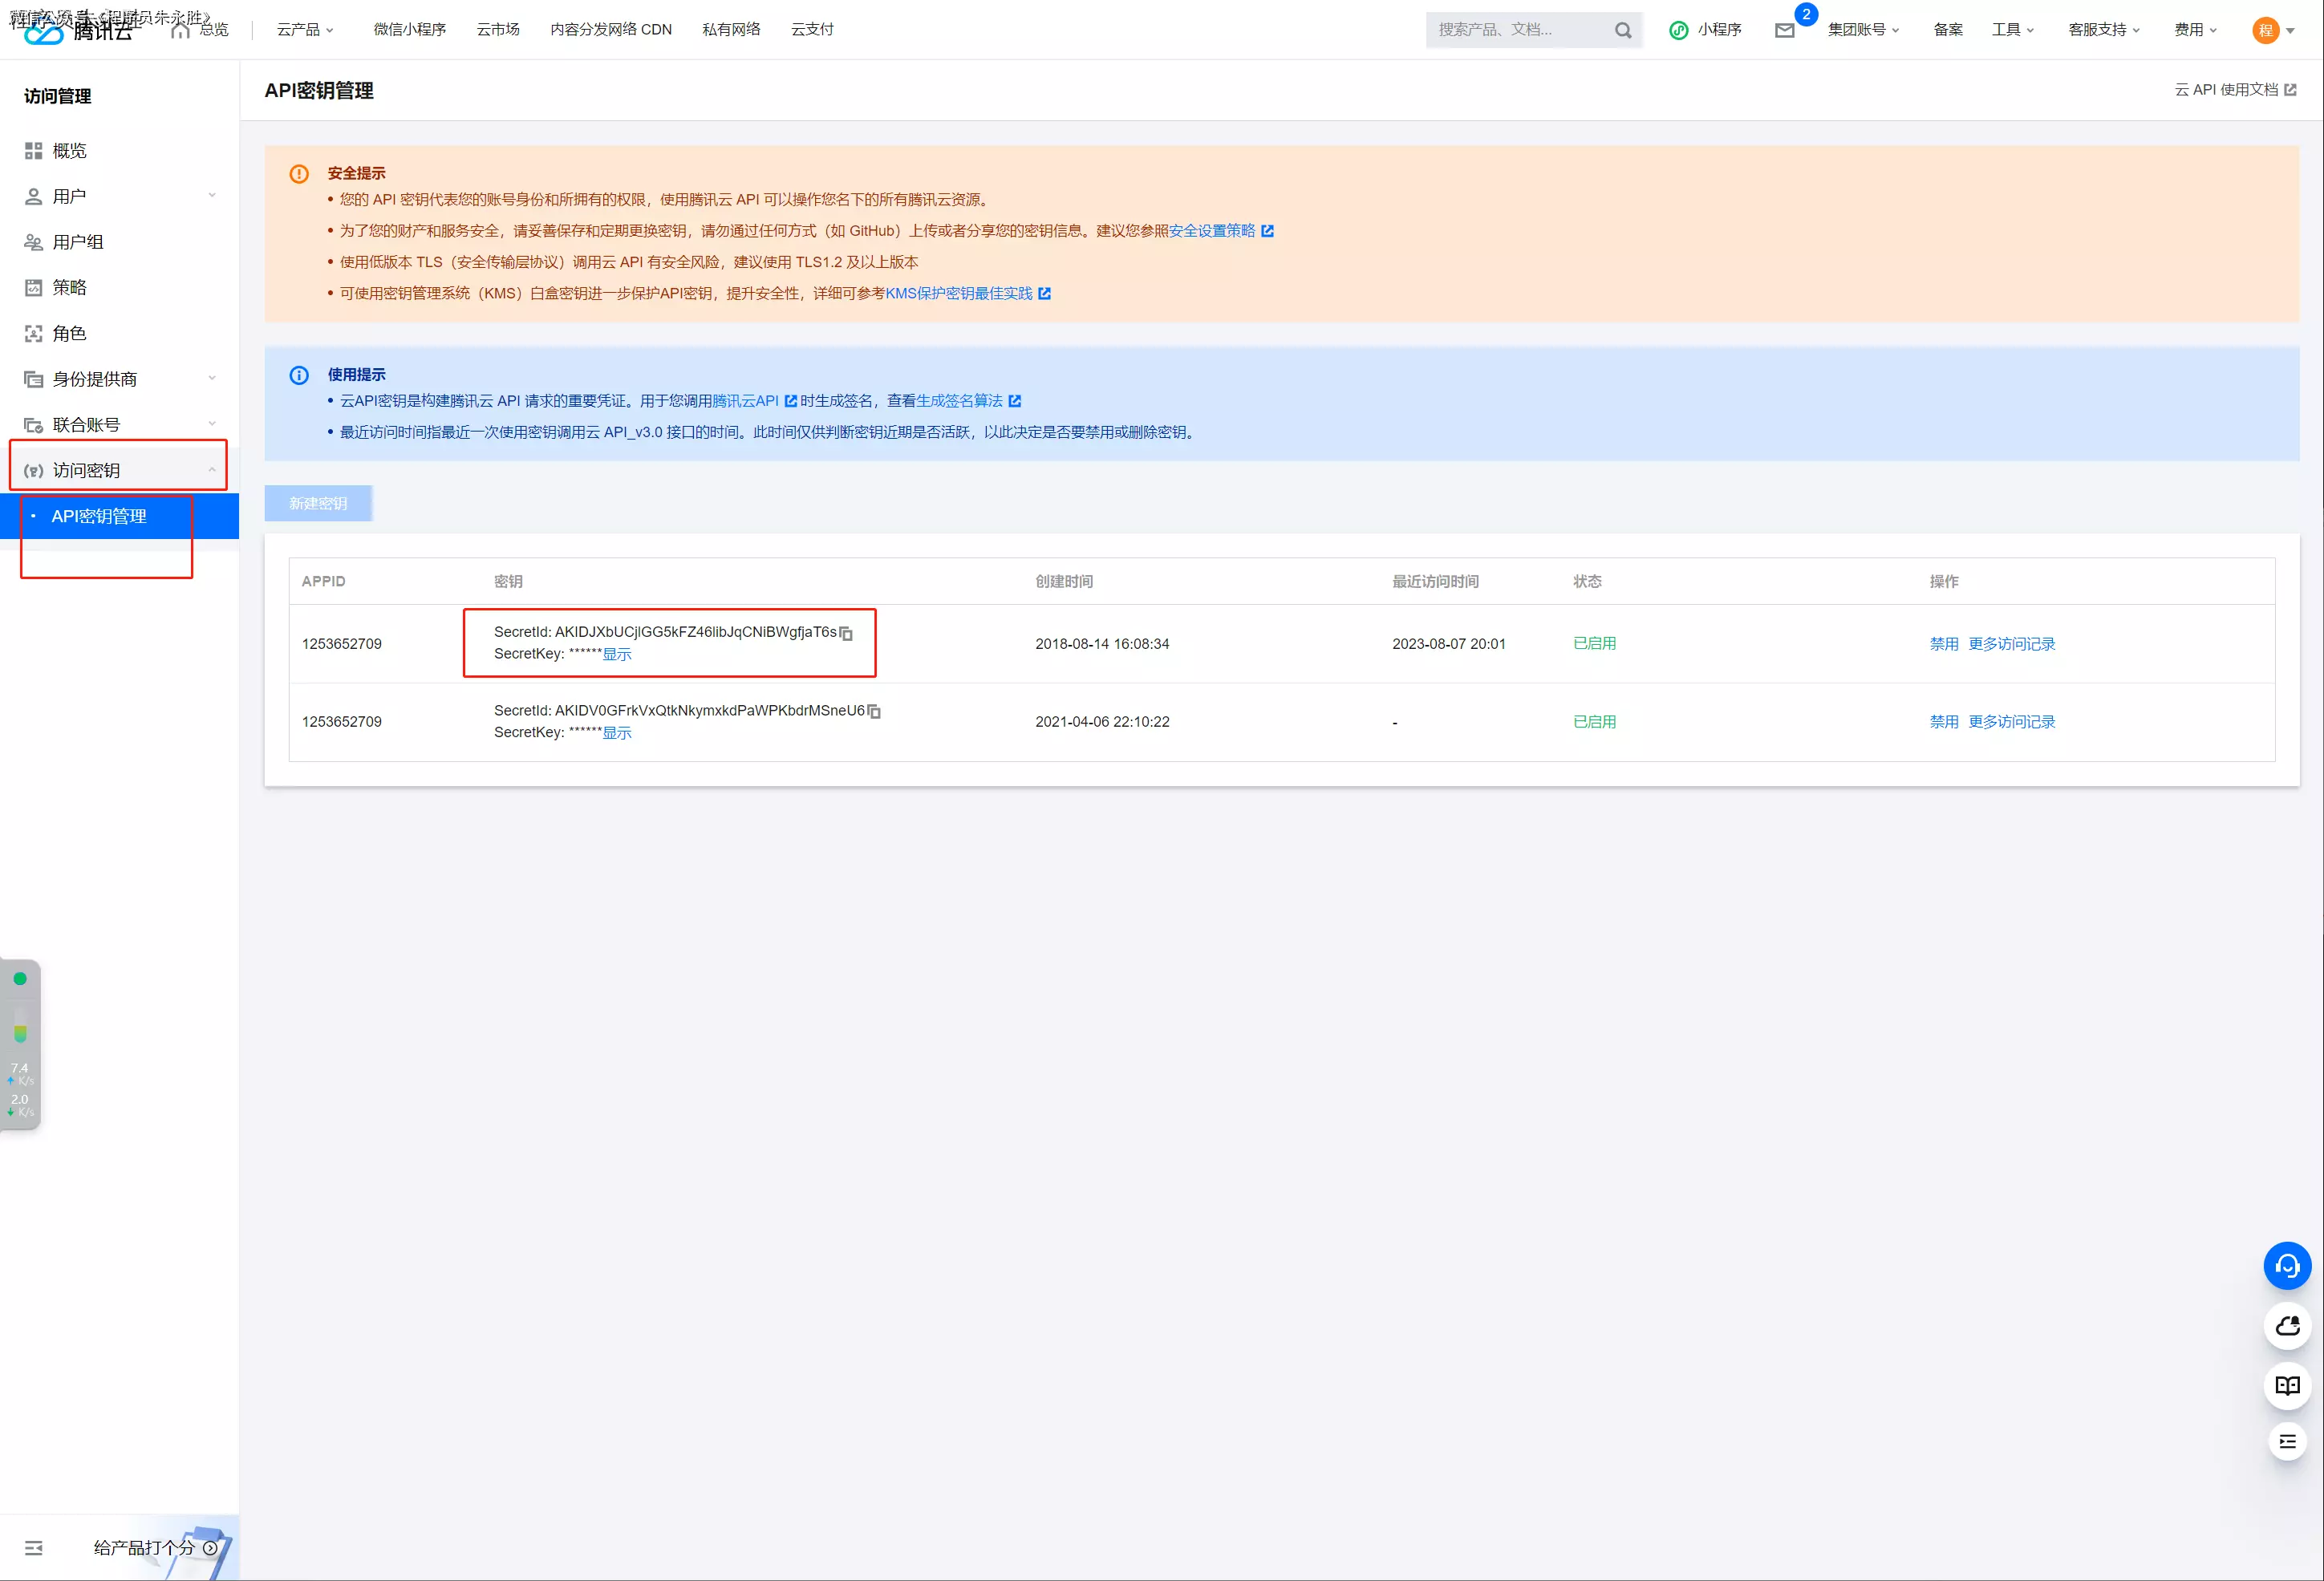This screenshot has height=1581, width=2324.
Task: Open the customer service headset button
Action: coord(2286,1266)
